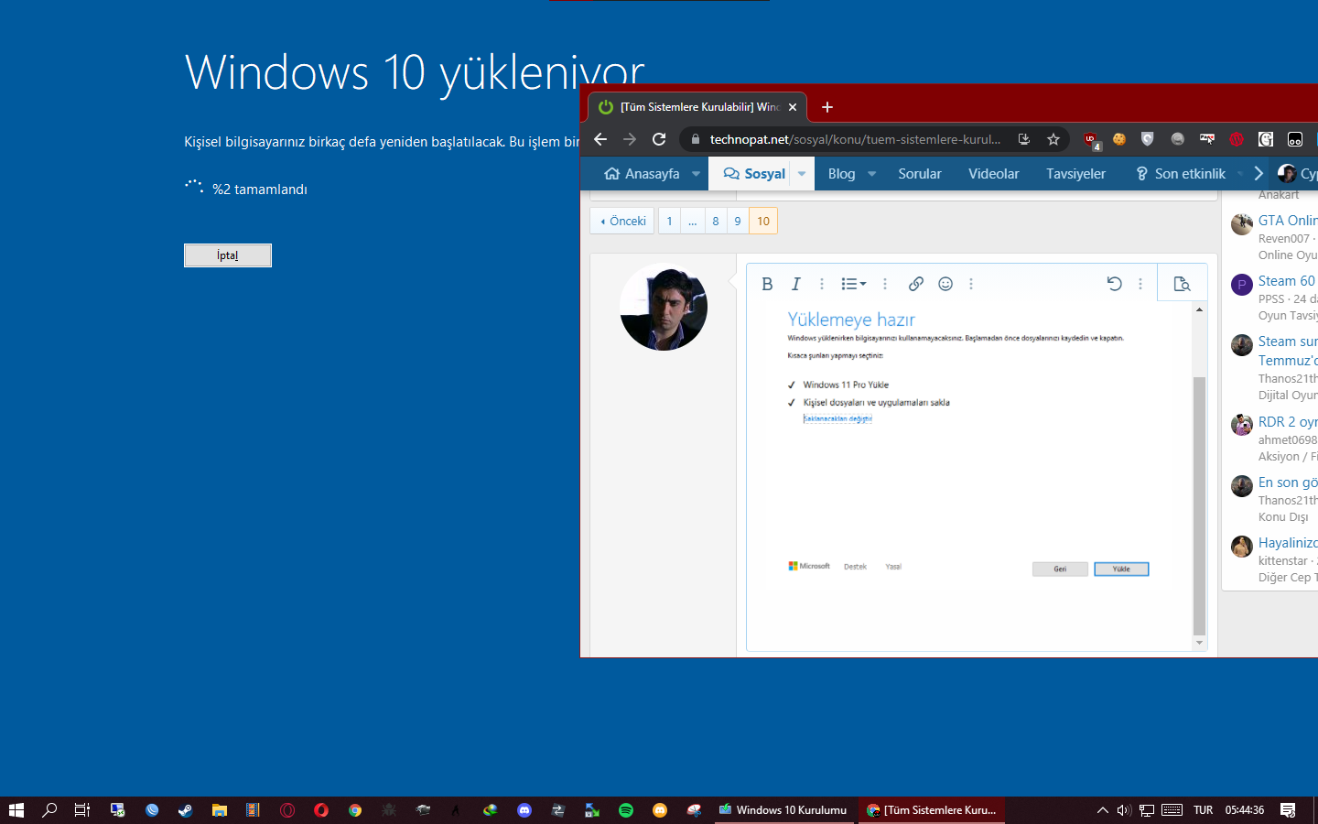Toggle bold formatting in the reply editor

point(767,284)
